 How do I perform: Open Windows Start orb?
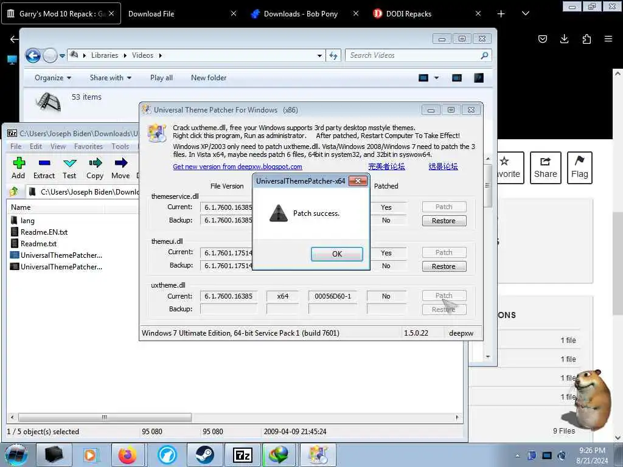pyautogui.click(x=16, y=455)
